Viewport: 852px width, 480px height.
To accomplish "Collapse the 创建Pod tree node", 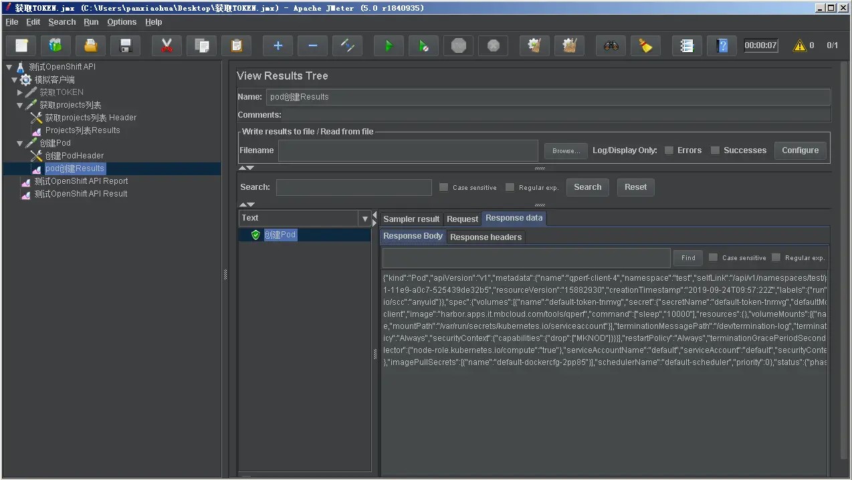I will tap(20, 143).
